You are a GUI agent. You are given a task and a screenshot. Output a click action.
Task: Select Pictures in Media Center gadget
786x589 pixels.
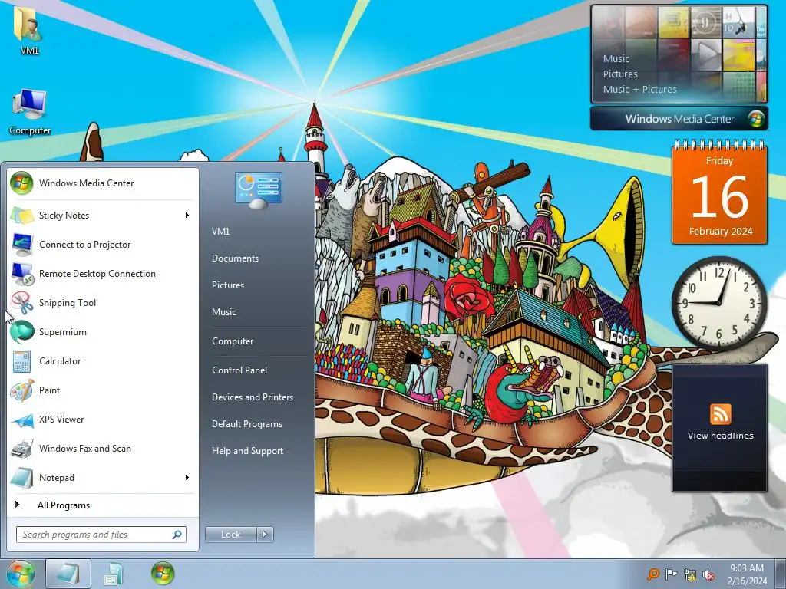[x=620, y=74]
